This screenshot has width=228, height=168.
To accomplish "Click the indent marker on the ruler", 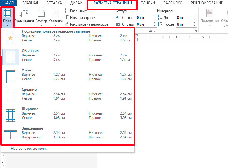I will pyautogui.click(x=136, y=37).
